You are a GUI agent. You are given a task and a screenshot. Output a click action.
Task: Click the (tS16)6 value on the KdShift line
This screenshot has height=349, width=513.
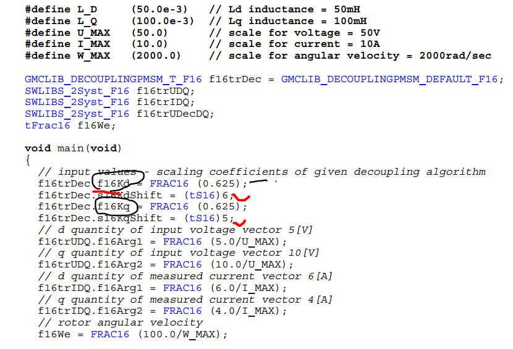coord(206,195)
